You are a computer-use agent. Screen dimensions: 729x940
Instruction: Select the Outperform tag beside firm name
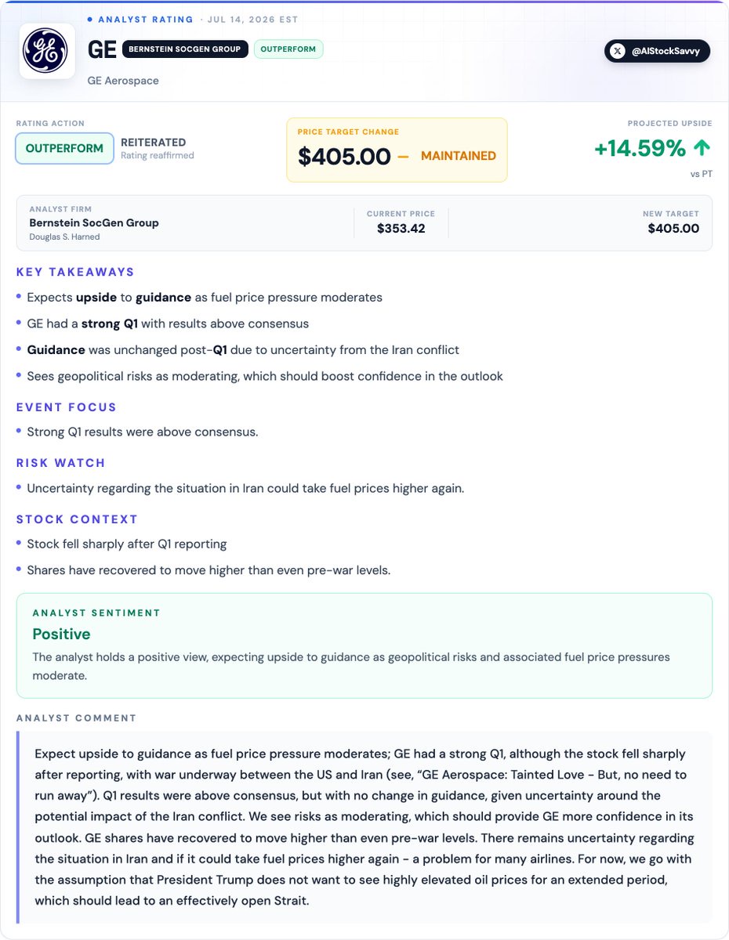[x=288, y=49]
